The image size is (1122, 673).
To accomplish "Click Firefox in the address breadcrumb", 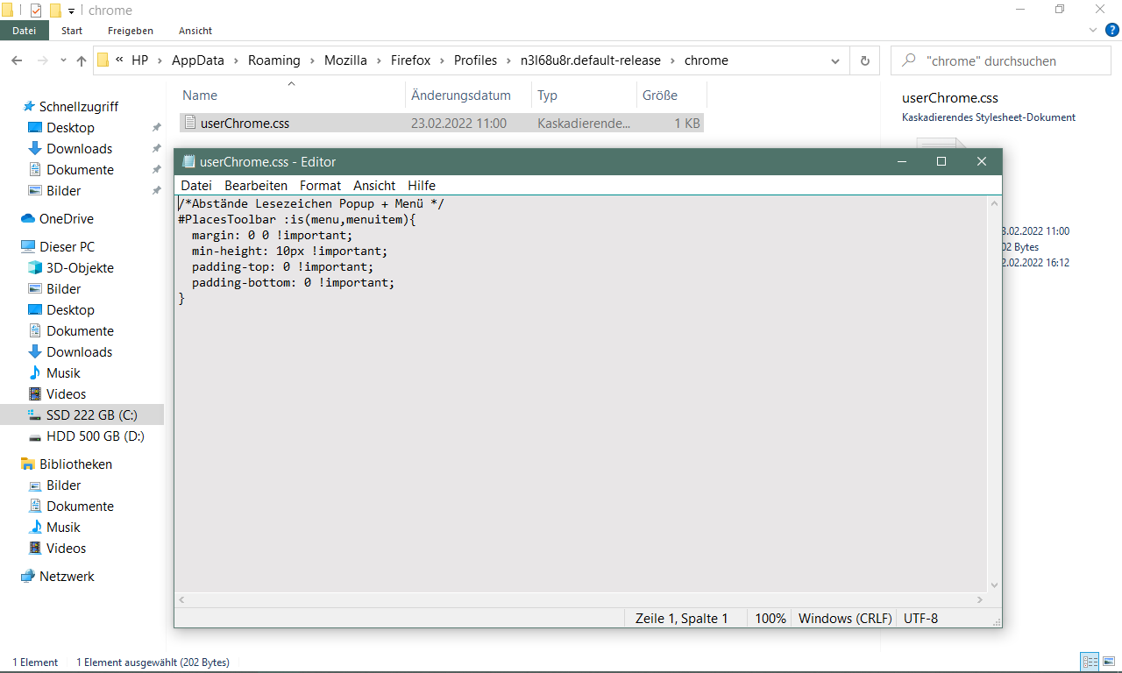I will [x=410, y=60].
